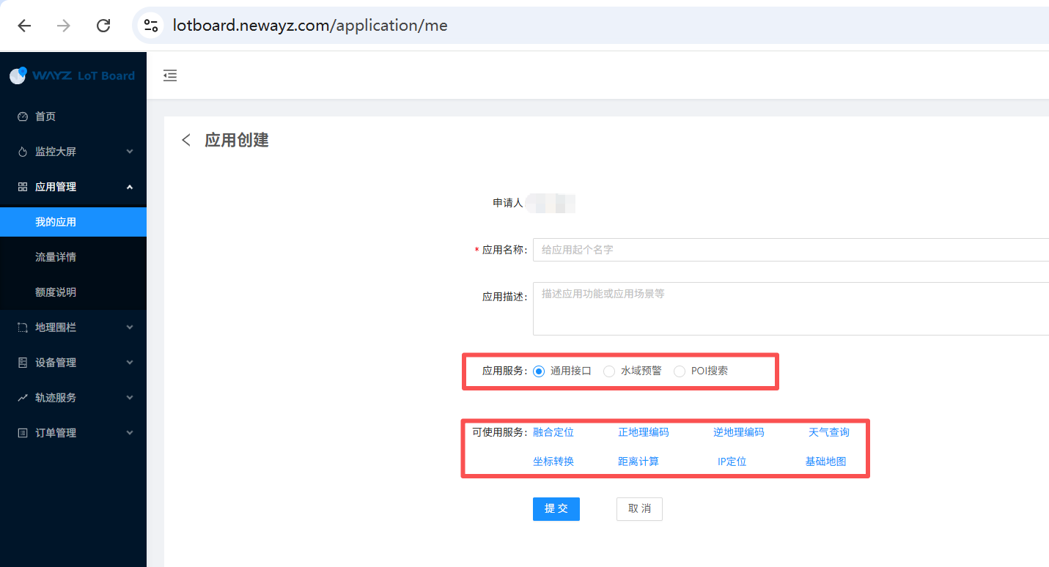The image size is (1049, 567).
Task: Click the 应用创建 page title
Action: click(237, 140)
